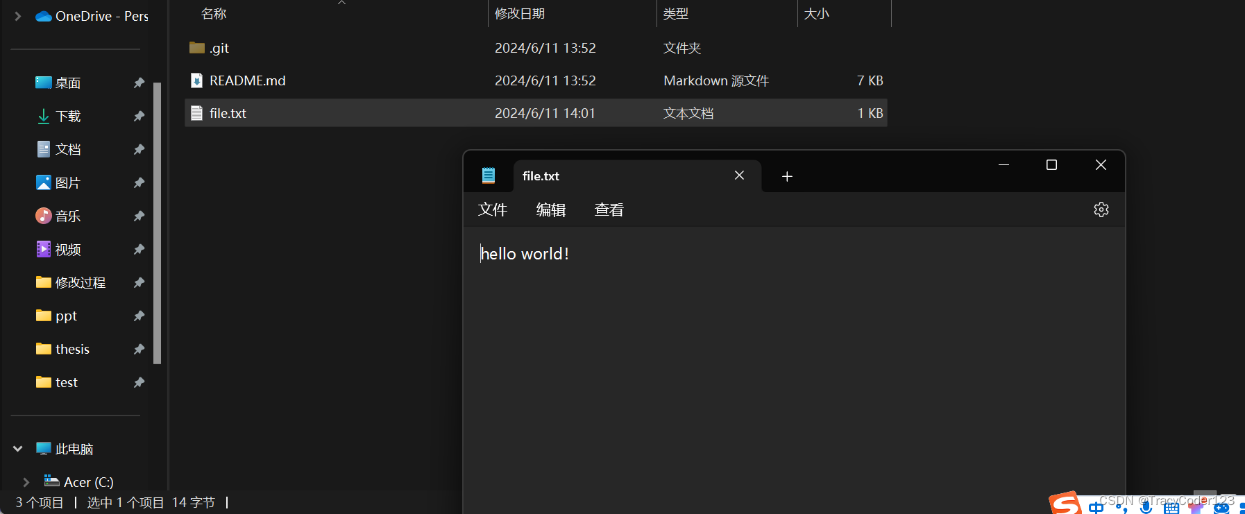Open test folder in sidebar
The height and width of the screenshot is (514, 1245).
pos(56,382)
